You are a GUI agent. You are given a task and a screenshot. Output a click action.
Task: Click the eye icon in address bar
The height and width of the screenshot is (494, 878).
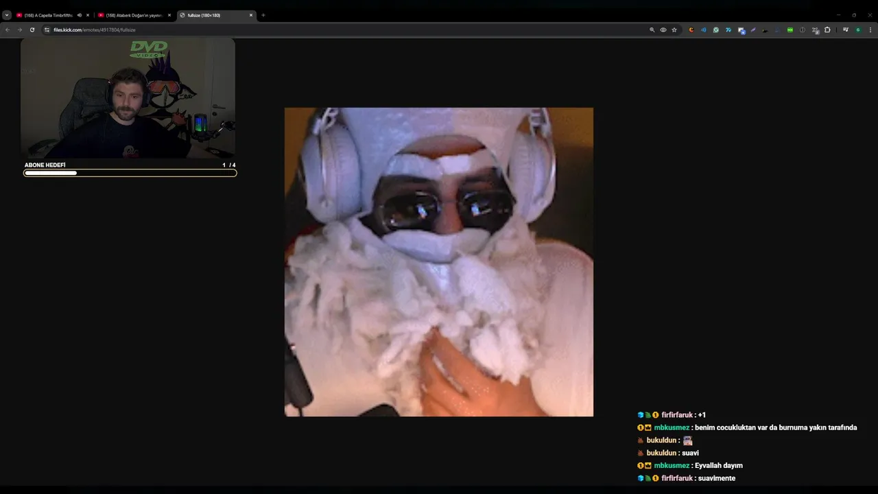coord(663,30)
